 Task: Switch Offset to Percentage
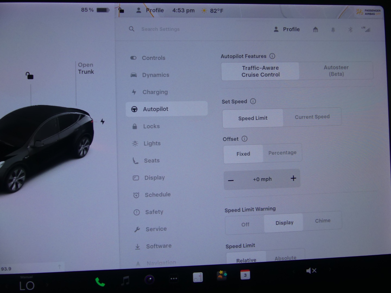coord(282,153)
